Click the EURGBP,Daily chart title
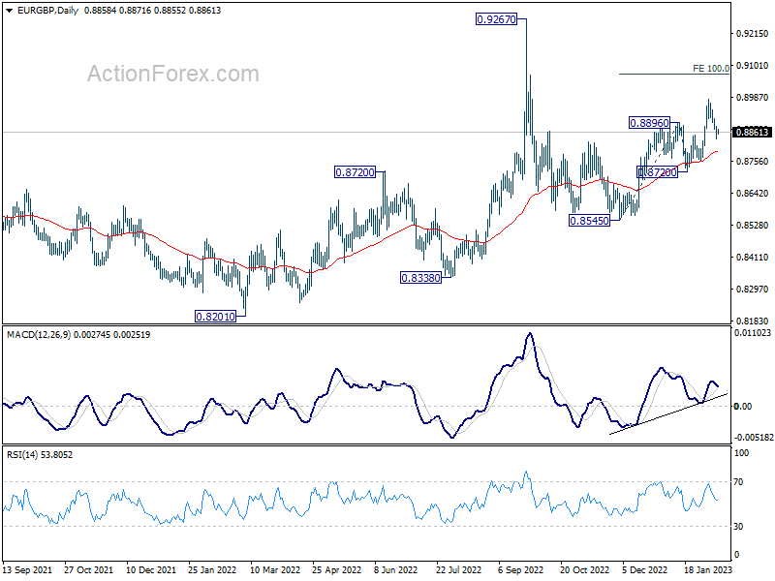Image resolution: width=775 pixels, height=581 pixels. pyautogui.click(x=47, y=11)
